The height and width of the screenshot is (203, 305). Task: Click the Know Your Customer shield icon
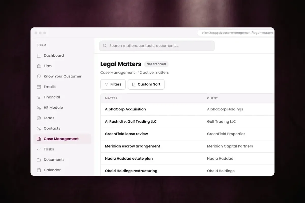tap(39, 76)
